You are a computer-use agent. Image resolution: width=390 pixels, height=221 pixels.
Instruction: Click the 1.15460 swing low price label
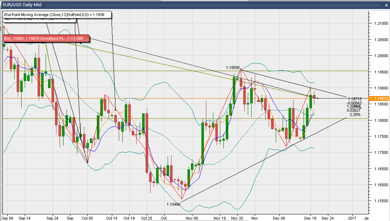173,204
